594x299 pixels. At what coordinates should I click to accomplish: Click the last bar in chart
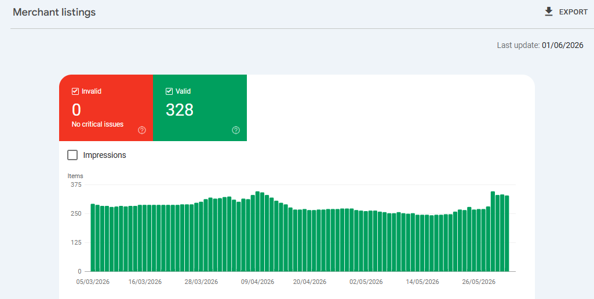(x=507, y=234)
